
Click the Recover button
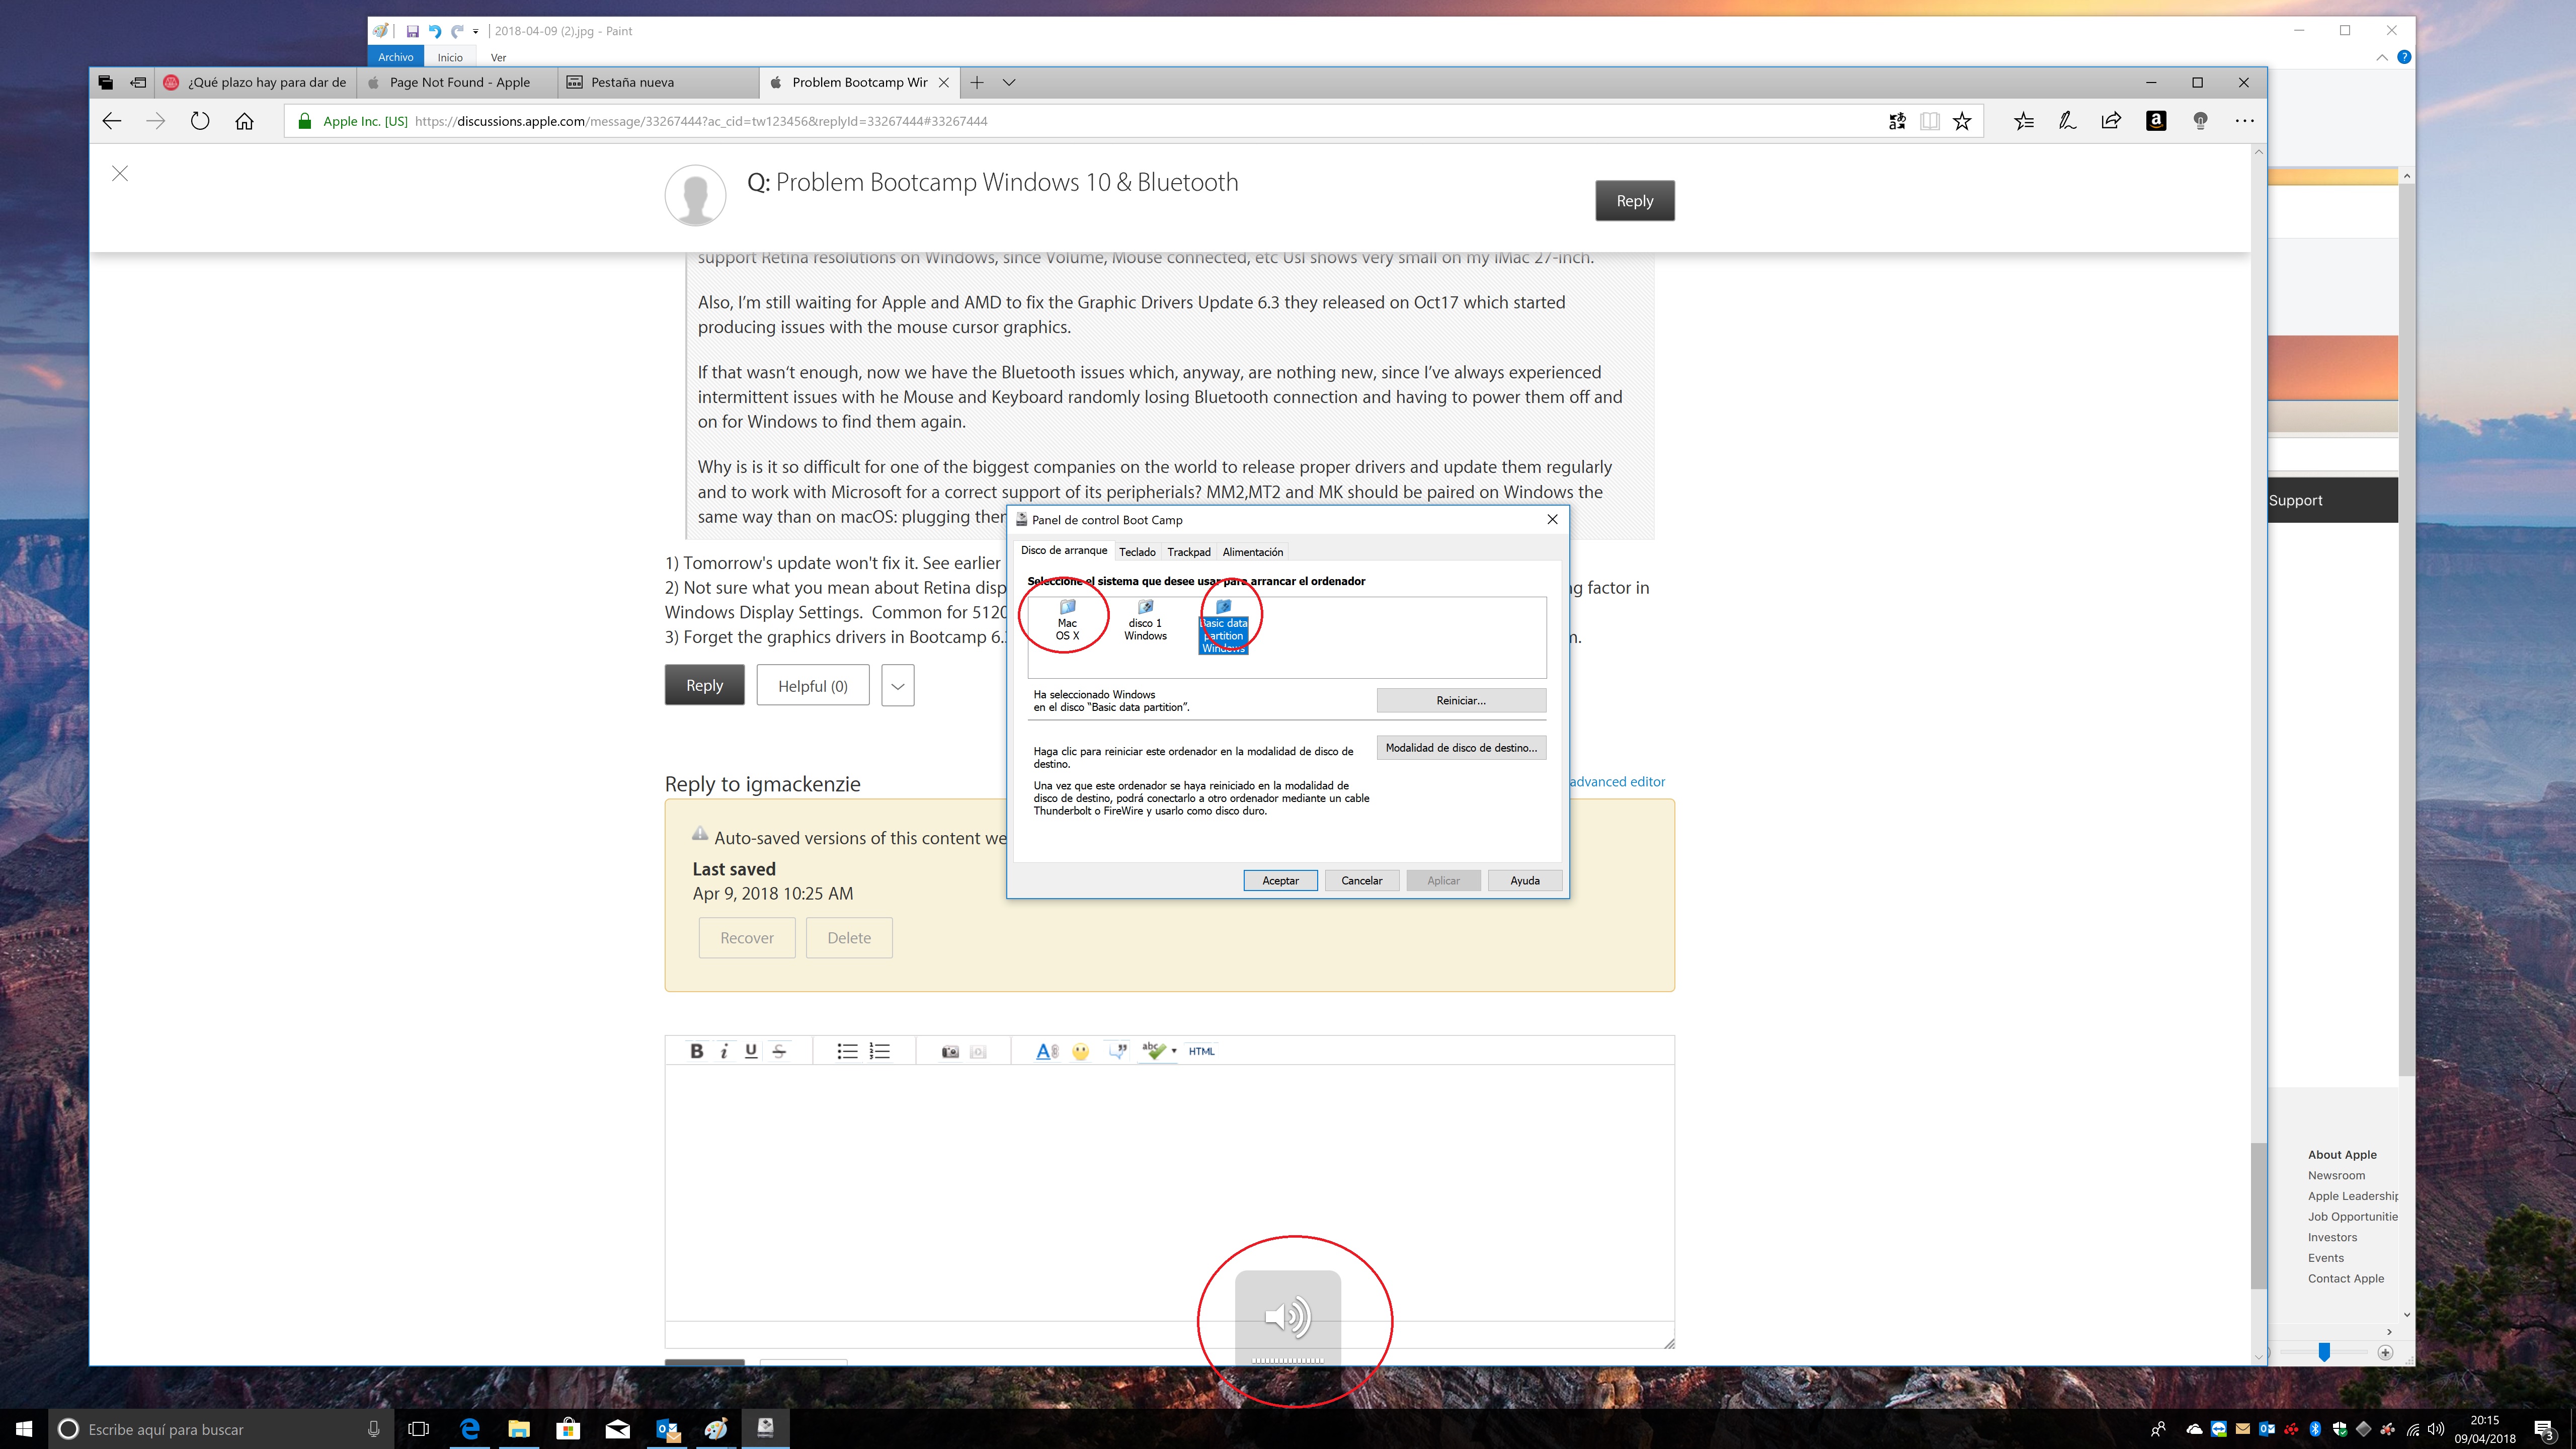[746, 938]
